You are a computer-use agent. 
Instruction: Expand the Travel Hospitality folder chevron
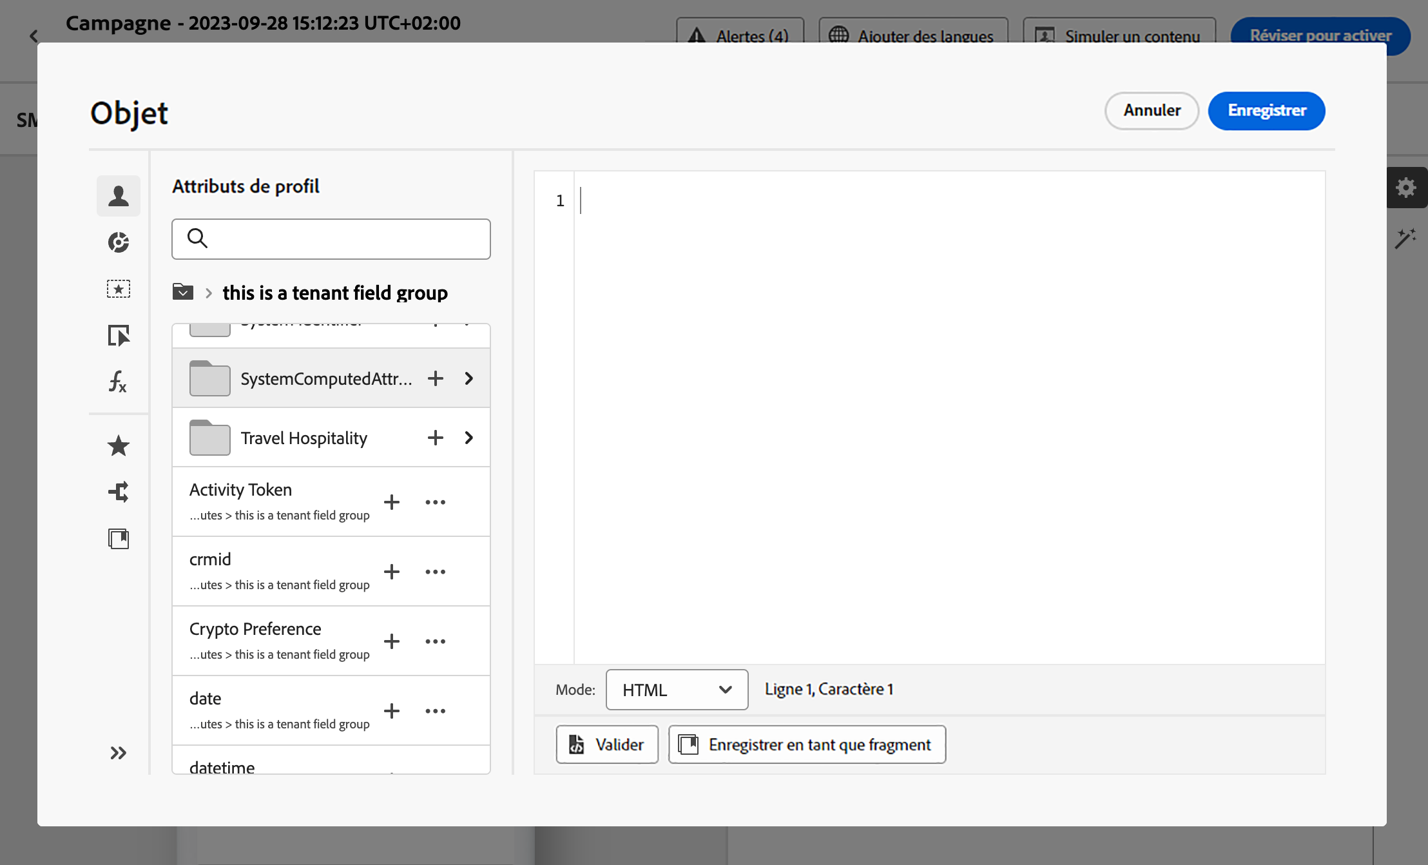pos(469,438)
